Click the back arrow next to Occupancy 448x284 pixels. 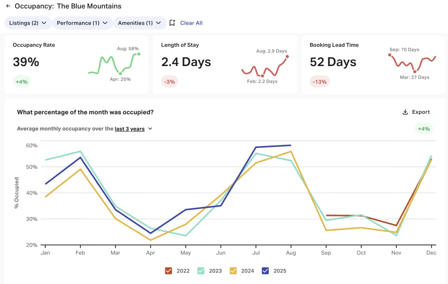pos(8,6)
